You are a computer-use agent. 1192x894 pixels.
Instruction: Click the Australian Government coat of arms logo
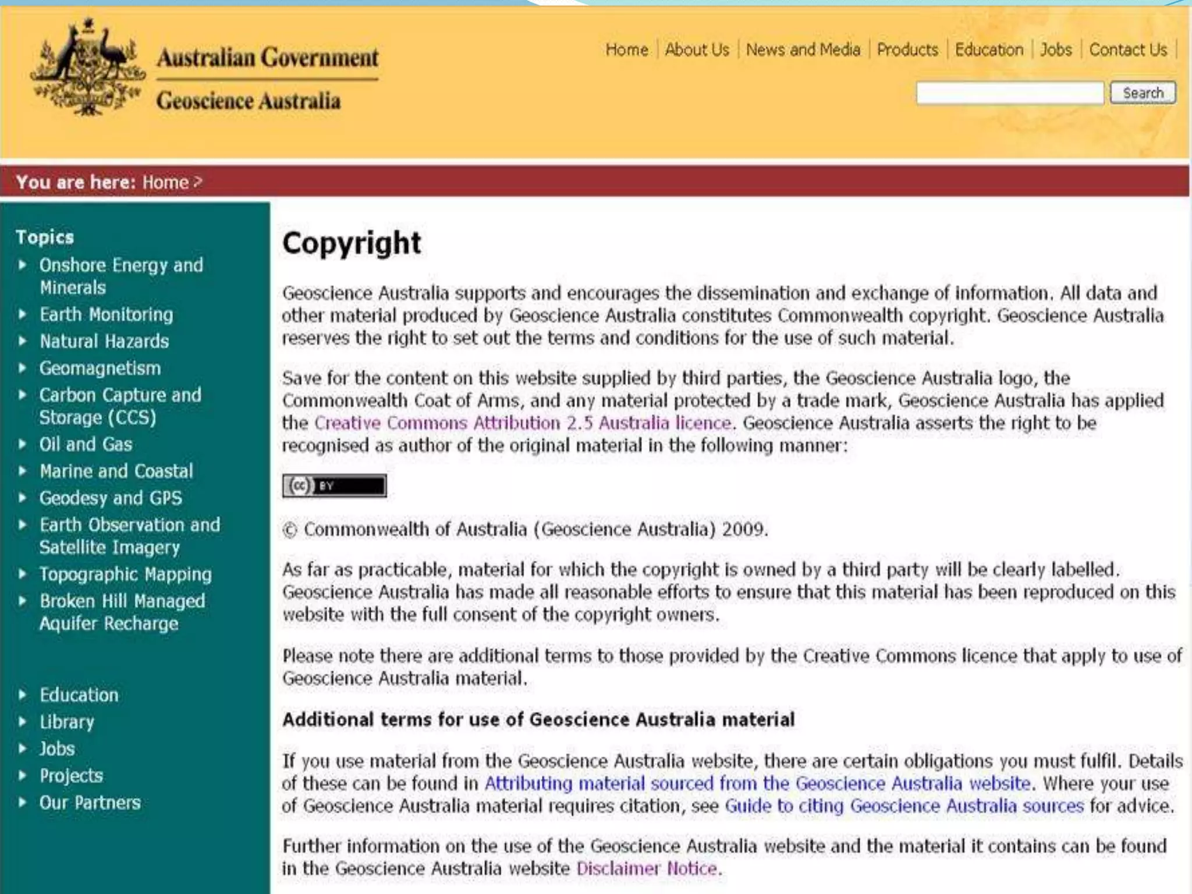click(87, 67)
